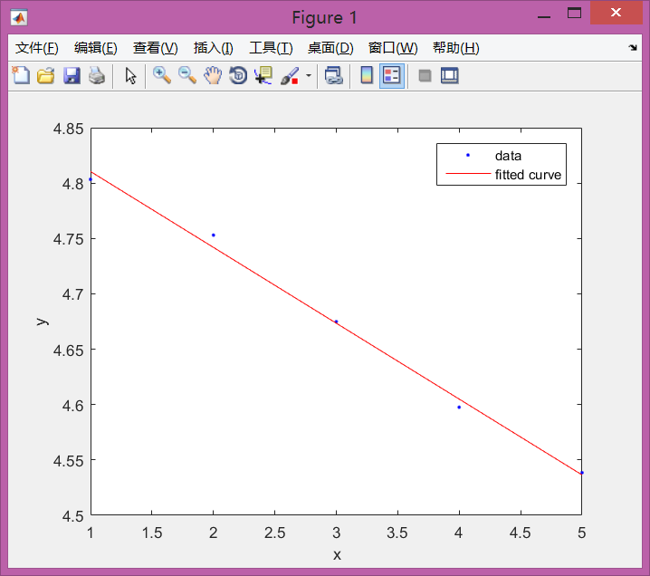Viewport: 650px width, 576px height.
Task: Open the 文件(F) menu
Action: coord(37,48)
